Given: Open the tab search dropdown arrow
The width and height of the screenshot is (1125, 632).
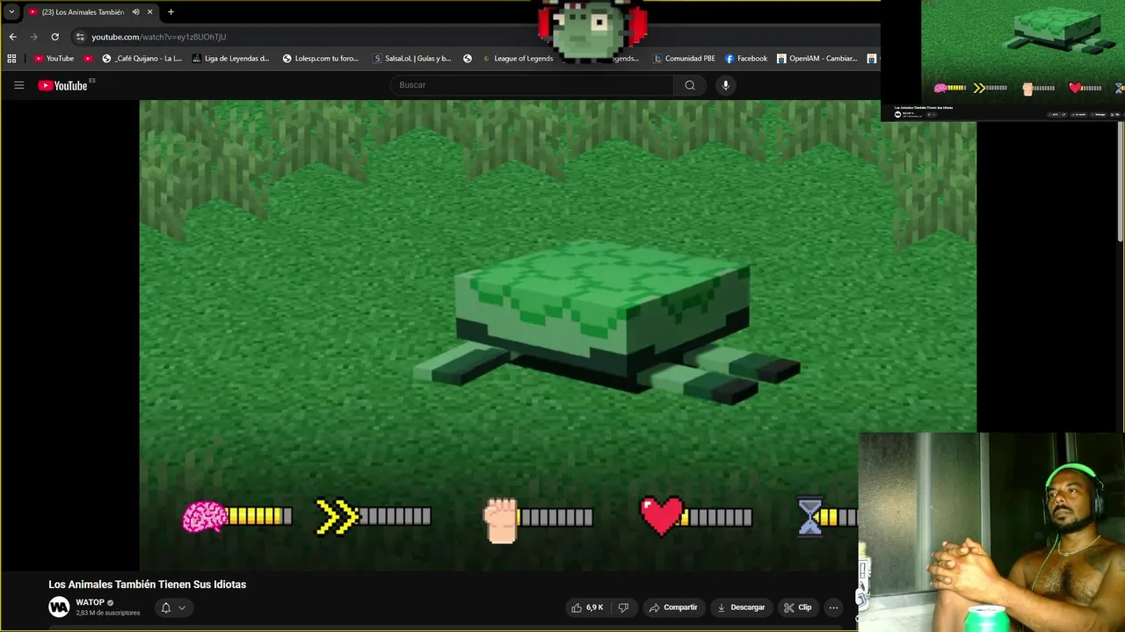Looking at the screenshot, I should pyautogui.click(x=11, y=11).
